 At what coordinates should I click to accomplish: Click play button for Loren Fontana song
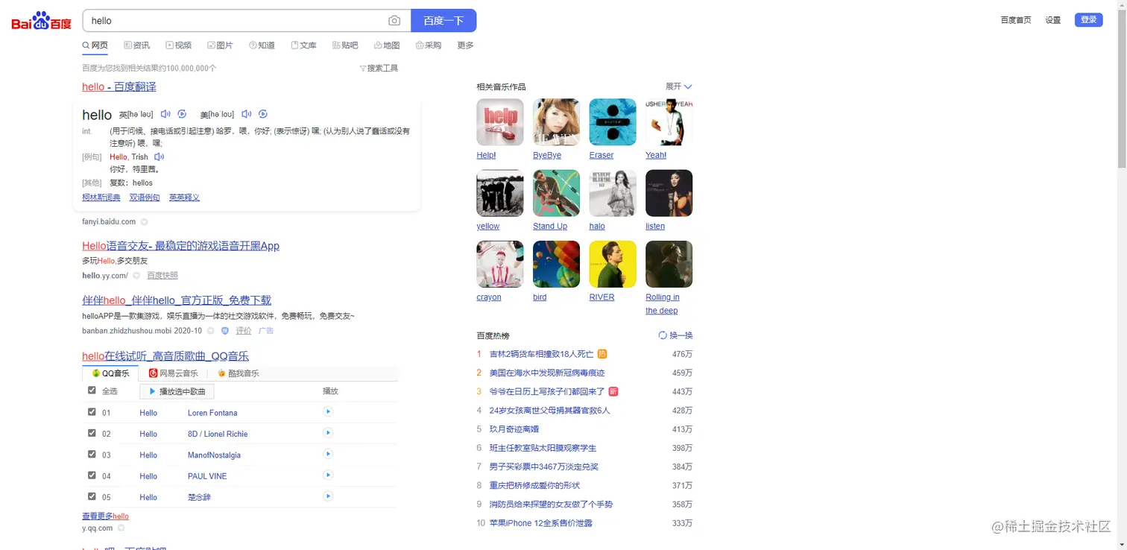click(x=327, y=411)
